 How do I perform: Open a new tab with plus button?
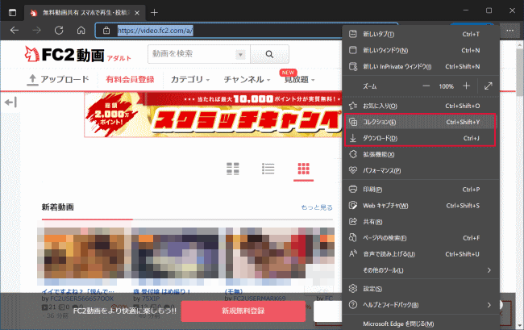coord(154,13)
